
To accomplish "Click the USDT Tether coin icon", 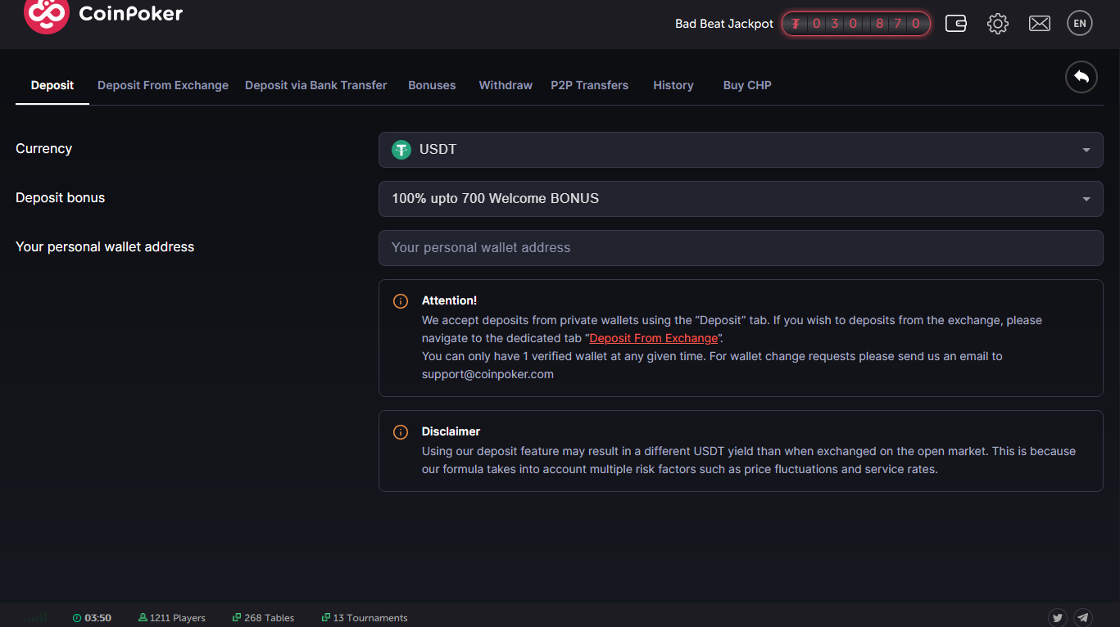I will point(401,150).
